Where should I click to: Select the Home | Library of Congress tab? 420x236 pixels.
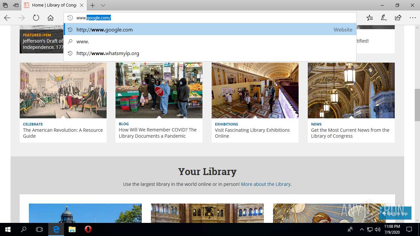click(54, 5)
